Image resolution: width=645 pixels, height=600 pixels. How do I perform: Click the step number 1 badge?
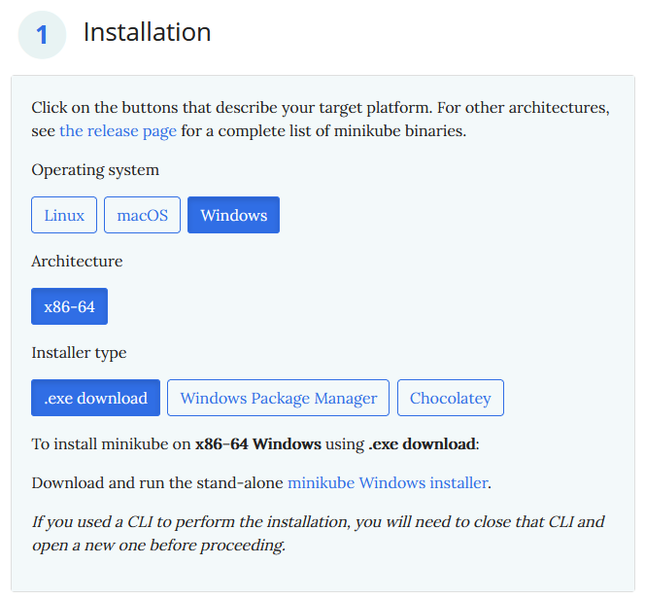[x=42, y=35]
